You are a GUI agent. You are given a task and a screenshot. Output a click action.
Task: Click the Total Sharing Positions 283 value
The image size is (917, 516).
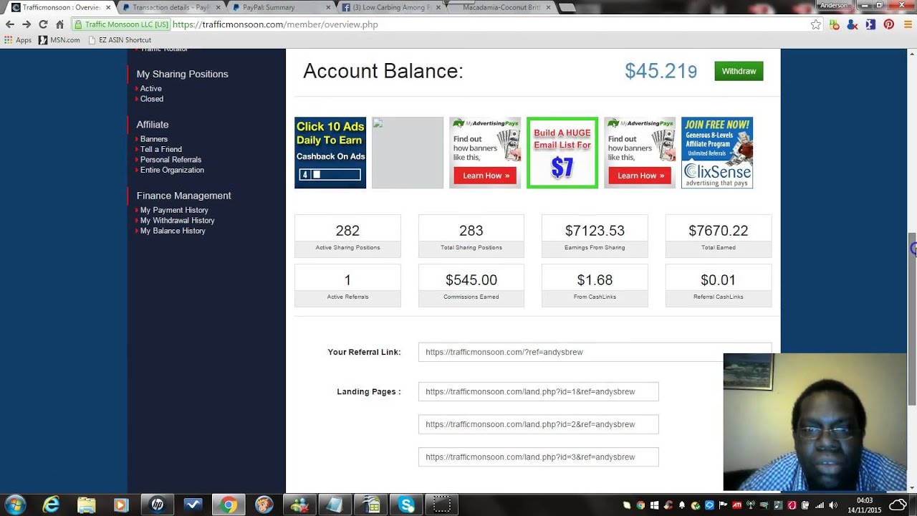pyautogui.click(x=471, y=231)
